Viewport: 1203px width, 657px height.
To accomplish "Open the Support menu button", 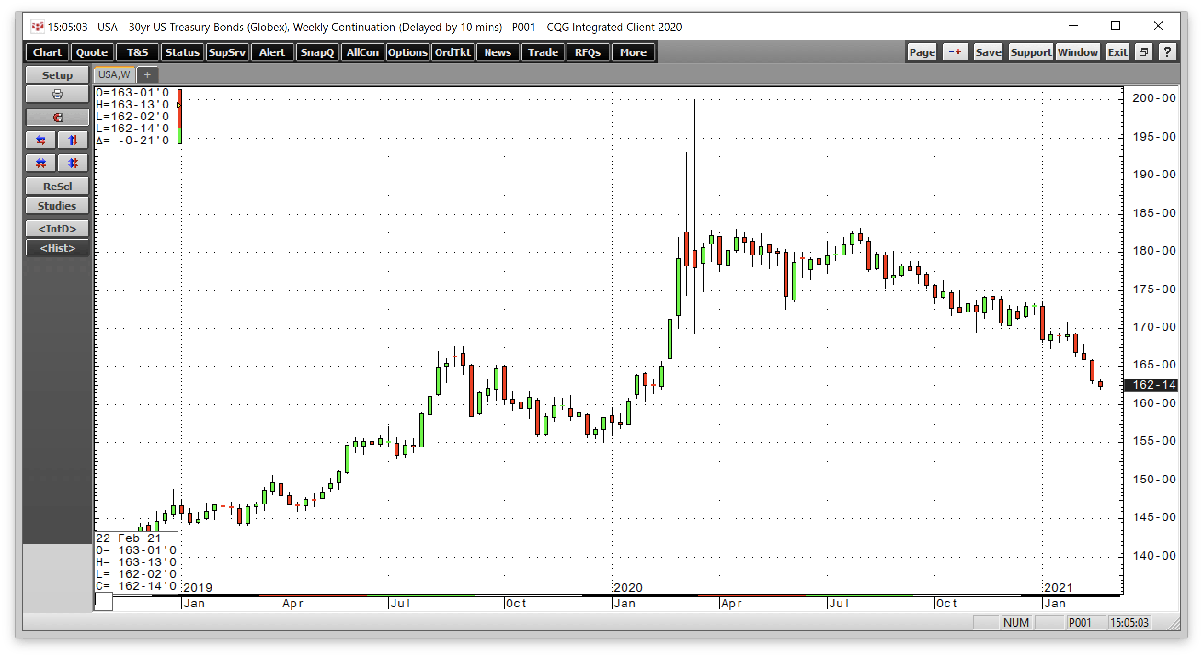I will point(1031,52).
